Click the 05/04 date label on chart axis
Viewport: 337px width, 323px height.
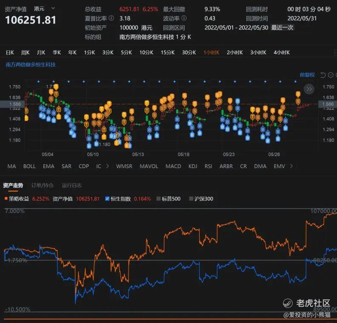48,154
